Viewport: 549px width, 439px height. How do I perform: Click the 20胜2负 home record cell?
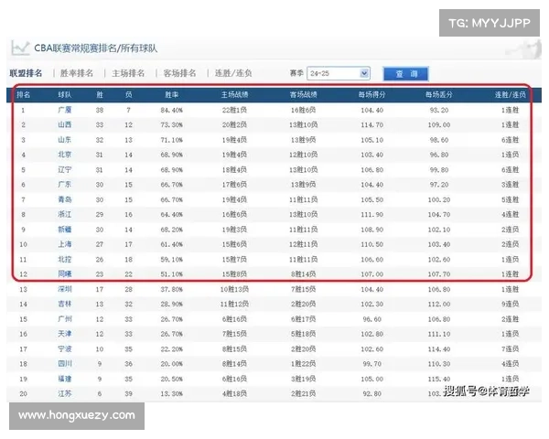(x=234, y=124)
